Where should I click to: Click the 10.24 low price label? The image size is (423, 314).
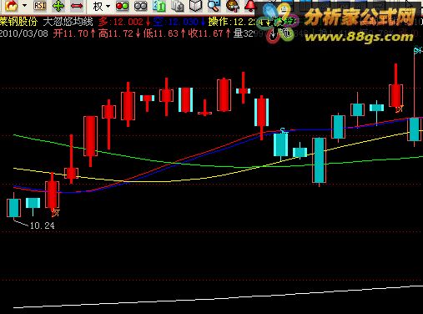click(x=43, y=225)
